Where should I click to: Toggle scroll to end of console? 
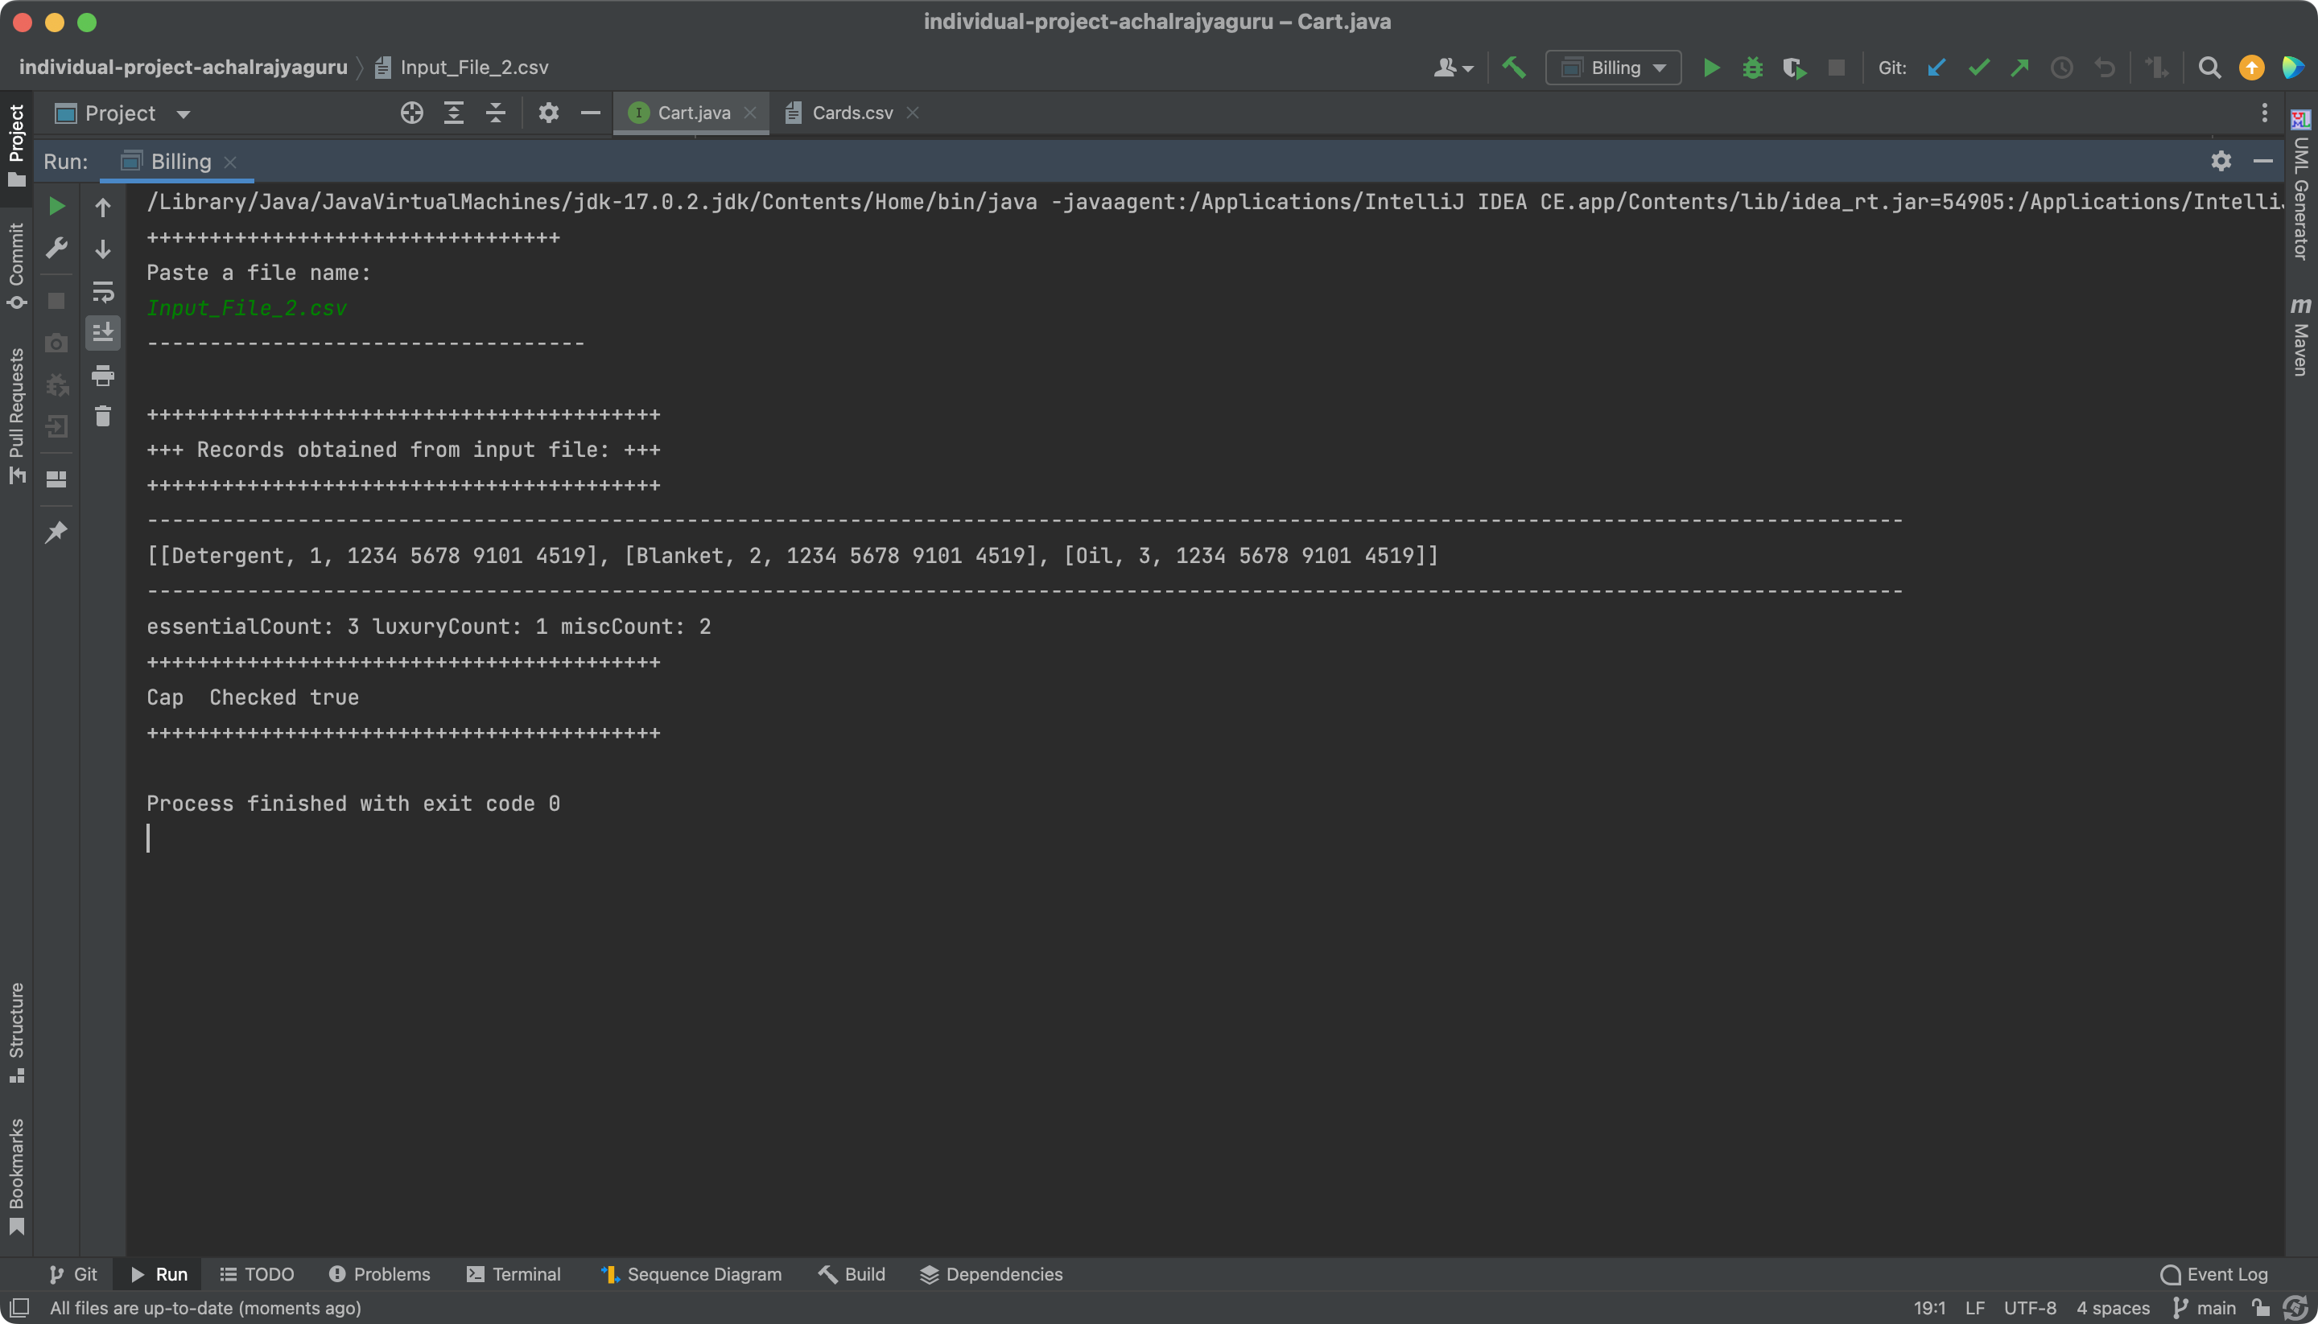click(103, 333)
